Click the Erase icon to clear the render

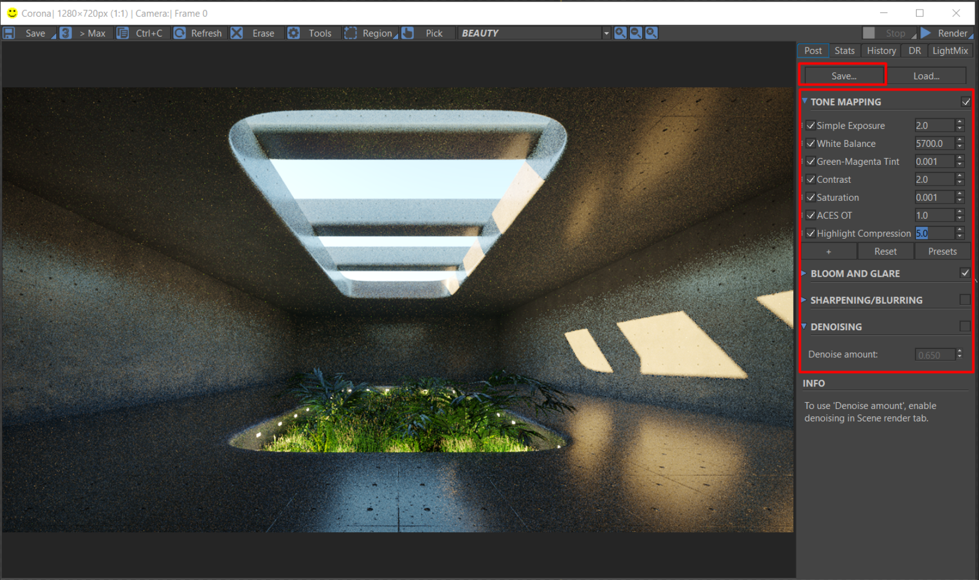[x=237, y=33]
